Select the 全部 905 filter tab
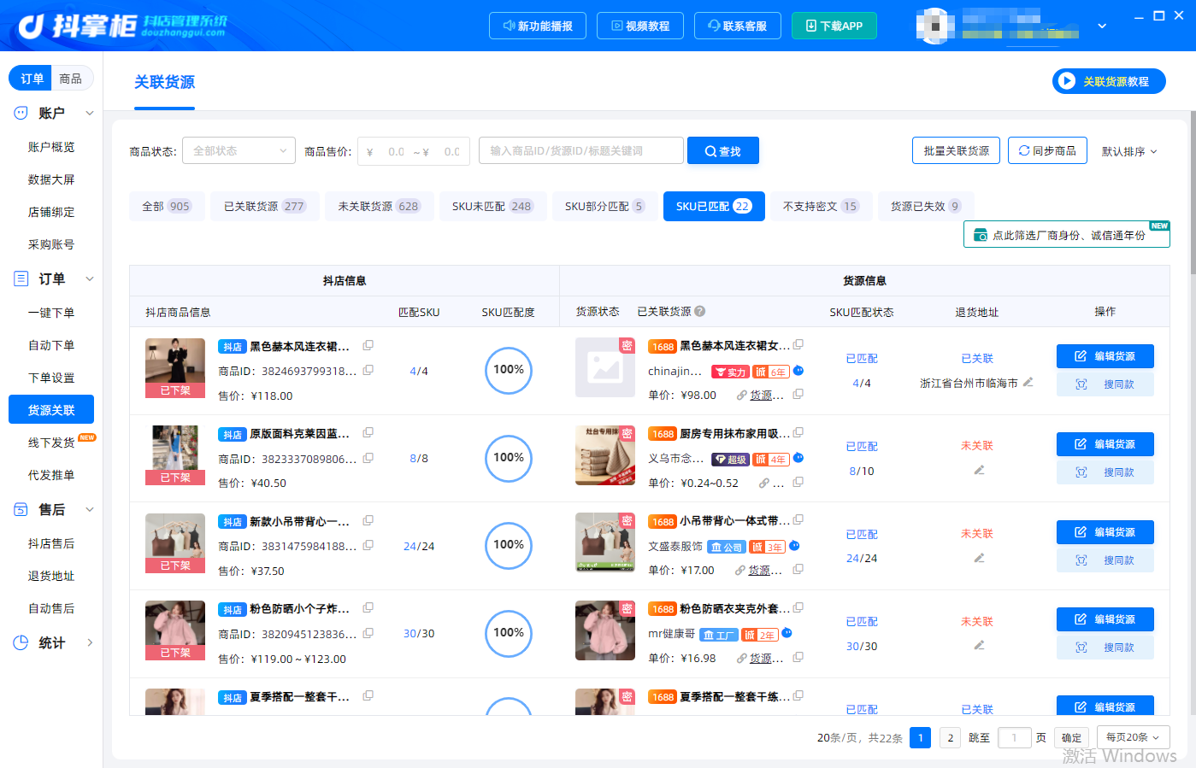 (167, 206)
